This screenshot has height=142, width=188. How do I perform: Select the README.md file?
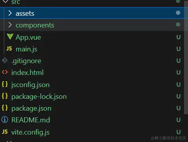31,120
